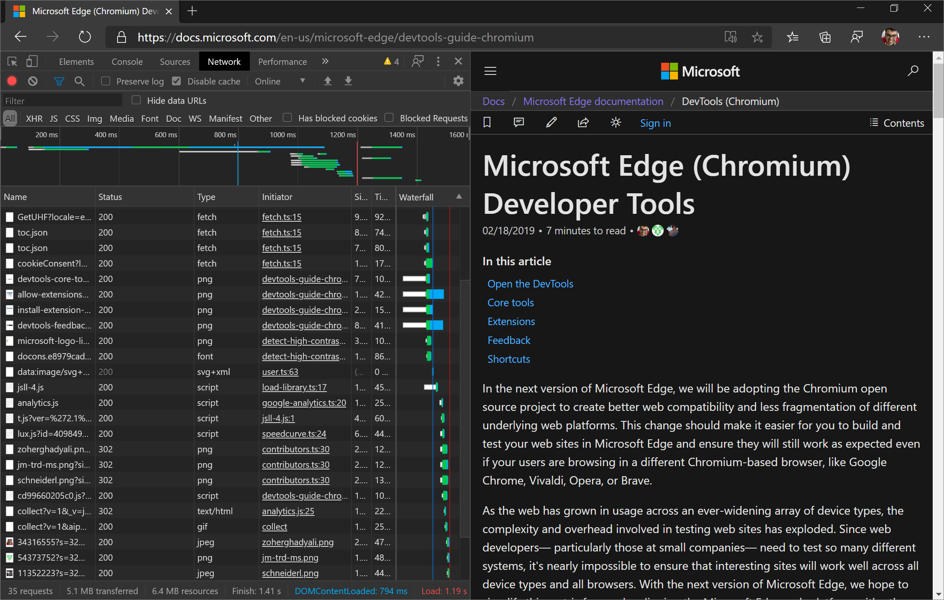Click the Filter network requests icon
Screen dimensions: 944x600
[x=59, y=82]
